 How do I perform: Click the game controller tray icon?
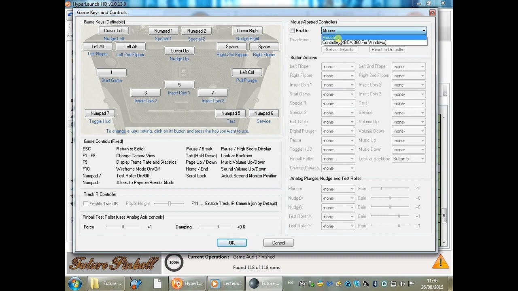(302, 284)
